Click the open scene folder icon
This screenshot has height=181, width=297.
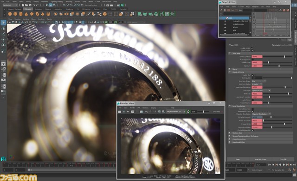click(x=26, y=5)
